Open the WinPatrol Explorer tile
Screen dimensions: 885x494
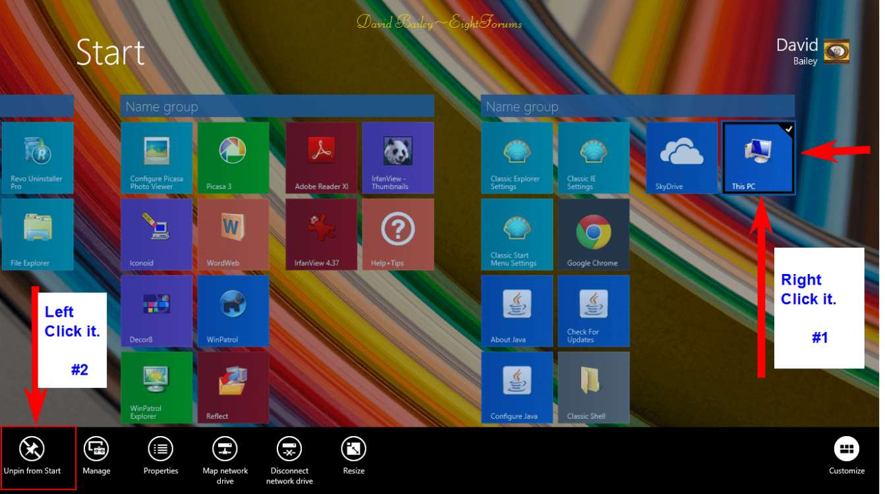[157, 387]
